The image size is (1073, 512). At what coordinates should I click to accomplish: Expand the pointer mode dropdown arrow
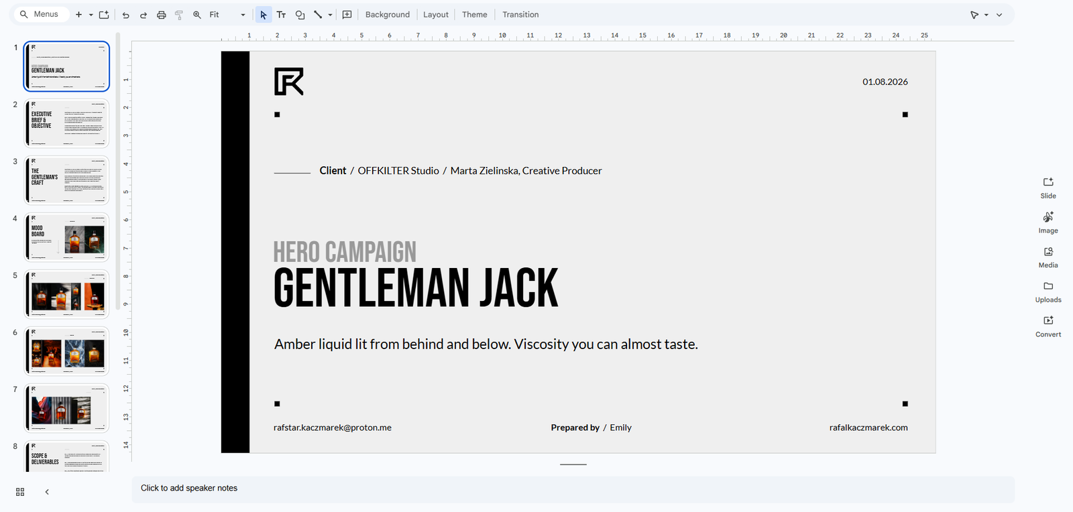click(986, 15)
